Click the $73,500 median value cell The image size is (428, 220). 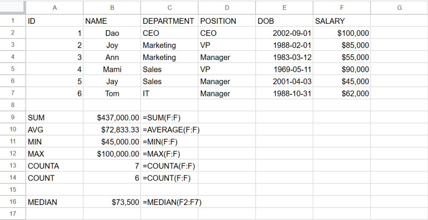tap(112, 202)
